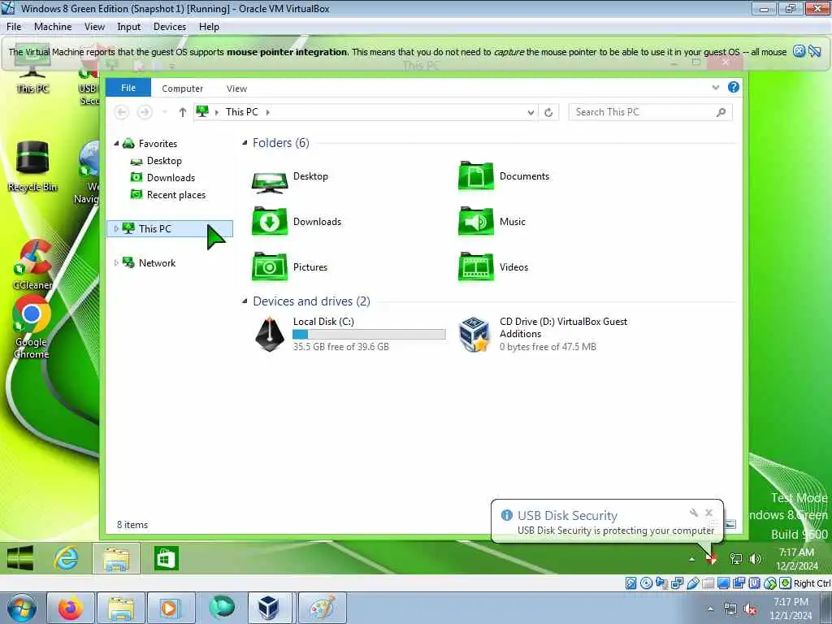832x624 pixels.
Task: Click guest clock showing 7:17 AM
Action: click(x=796, y=559)
